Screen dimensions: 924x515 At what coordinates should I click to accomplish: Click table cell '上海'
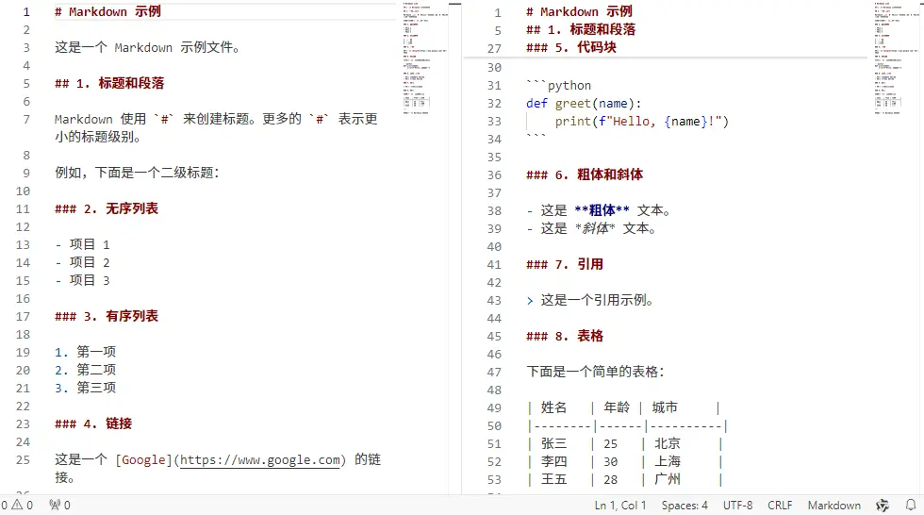(668, 461)
